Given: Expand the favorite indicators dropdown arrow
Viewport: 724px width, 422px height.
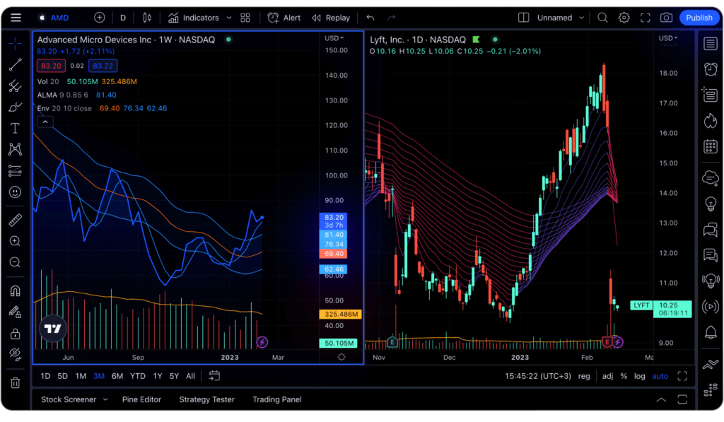Looking at the screenshot, I should 229,18.
